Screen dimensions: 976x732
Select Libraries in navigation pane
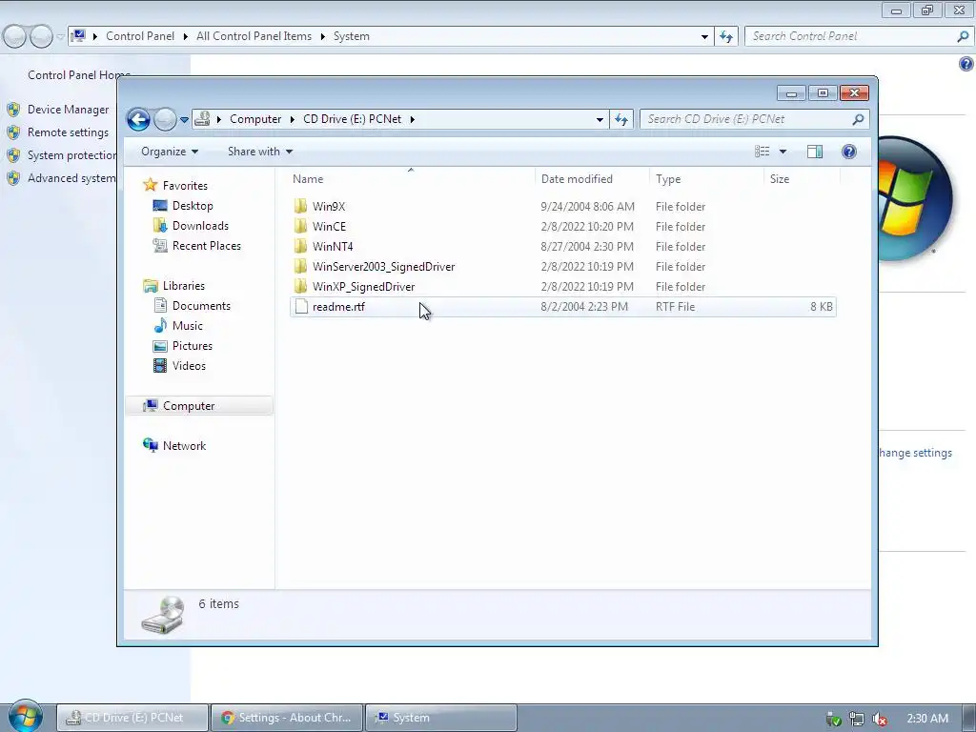[x=184, y=286]
